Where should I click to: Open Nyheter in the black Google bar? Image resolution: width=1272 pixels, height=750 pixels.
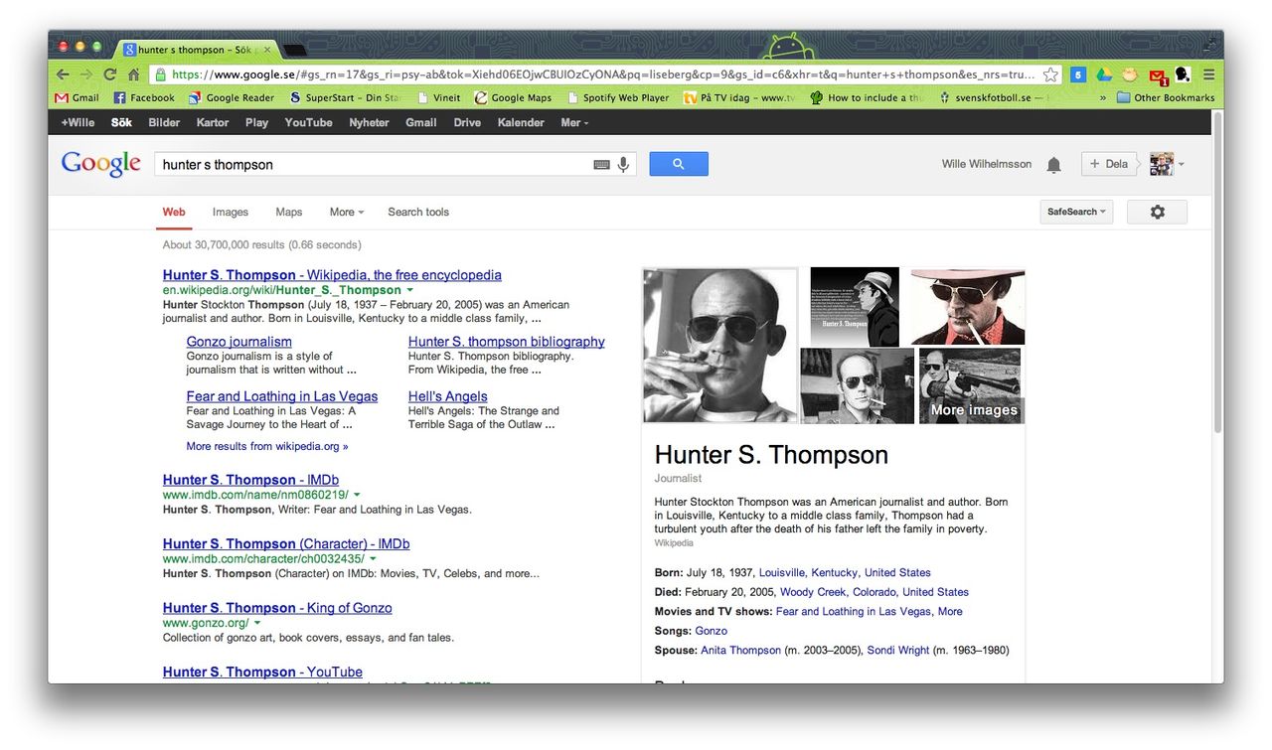tap(369, 122)
